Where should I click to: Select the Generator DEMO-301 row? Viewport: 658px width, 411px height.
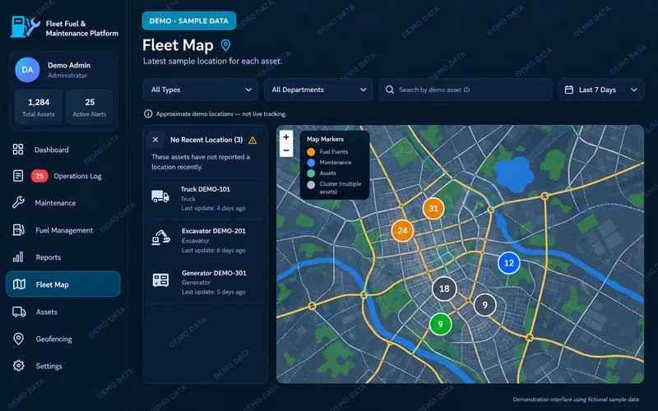[205, 282]
